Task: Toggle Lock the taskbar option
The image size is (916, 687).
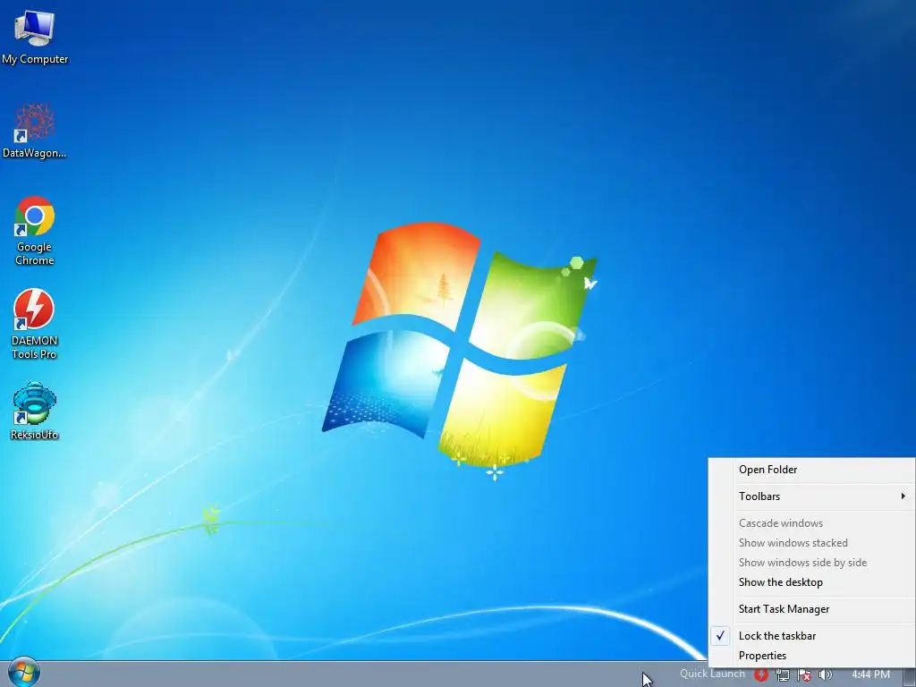Action: click(x=812, y=636)
